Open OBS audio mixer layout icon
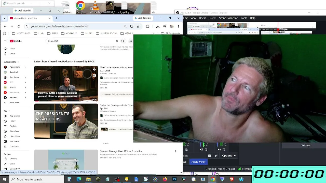This screenshot has width=326, height=183. click(209, 156)
